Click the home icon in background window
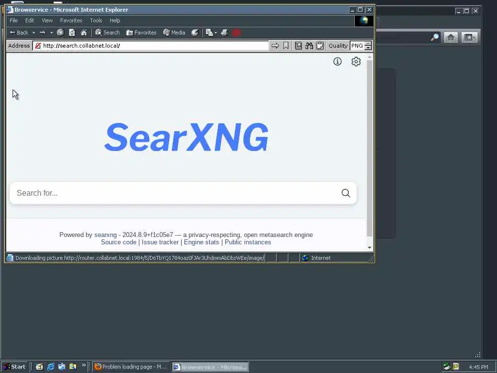 pyautogui.click(x=450, y=37)
